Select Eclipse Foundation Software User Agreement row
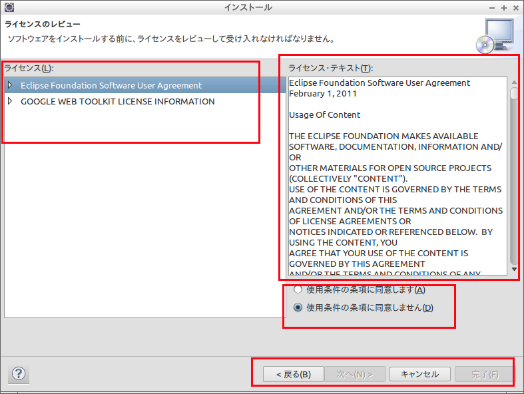 [x=145, y=85]
